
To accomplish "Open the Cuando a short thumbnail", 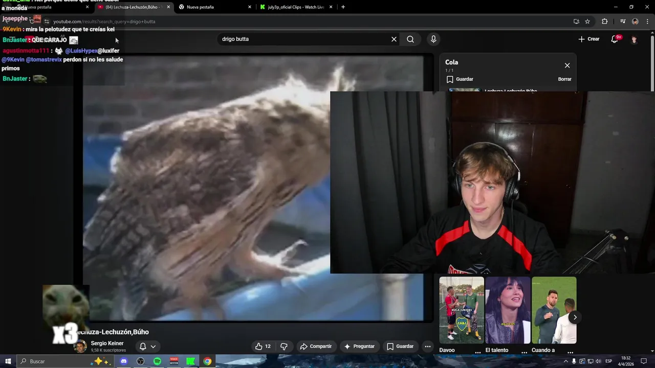I will 554,310.
